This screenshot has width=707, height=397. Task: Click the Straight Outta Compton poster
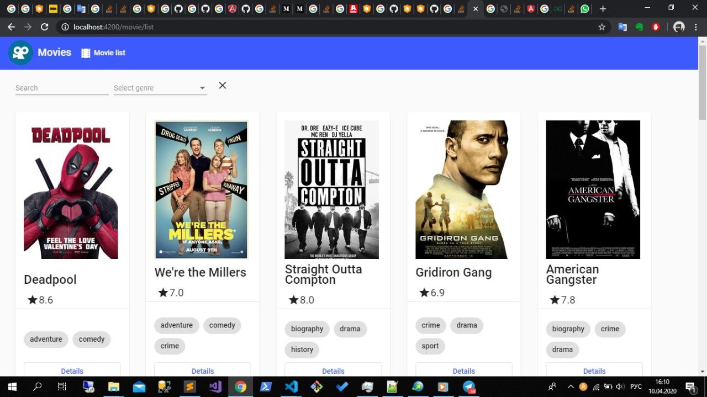[331, 189]
